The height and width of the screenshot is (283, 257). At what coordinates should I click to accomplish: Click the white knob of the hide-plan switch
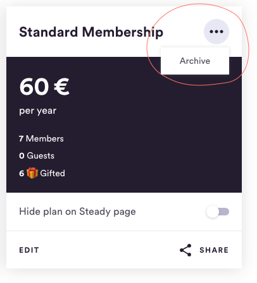coord(212,212)
